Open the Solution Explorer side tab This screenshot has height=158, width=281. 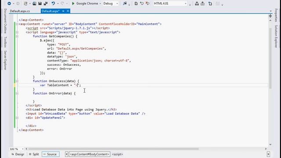(276, 36)
